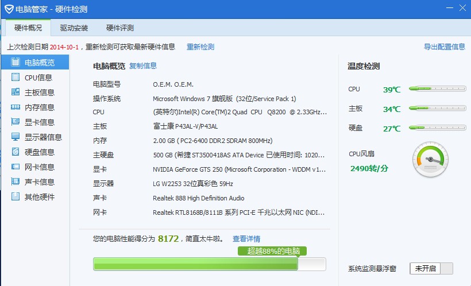Click the NVIDIA GeForce GTS 250 value

click(x=239, y=169)
